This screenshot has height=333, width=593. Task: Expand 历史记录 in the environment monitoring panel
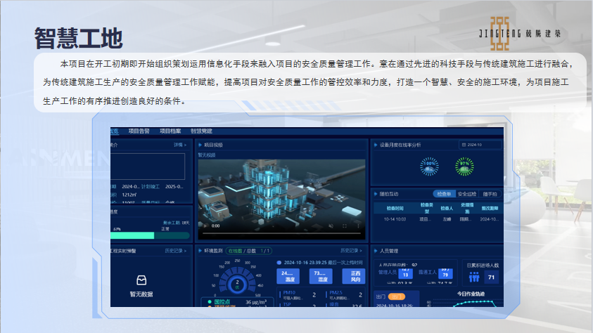point(352,250)
